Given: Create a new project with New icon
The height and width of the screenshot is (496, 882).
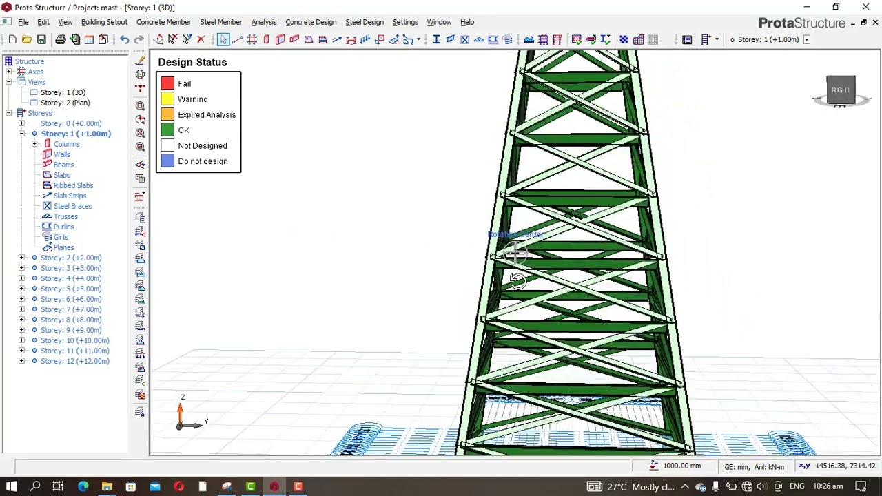Looking at the screenshot, I should pyautogui.click(x=12, y=39).
